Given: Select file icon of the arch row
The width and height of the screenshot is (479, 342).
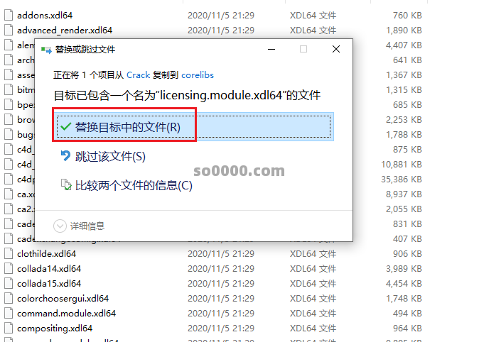Looking at the screenshot, I should [x=9, y=60].
